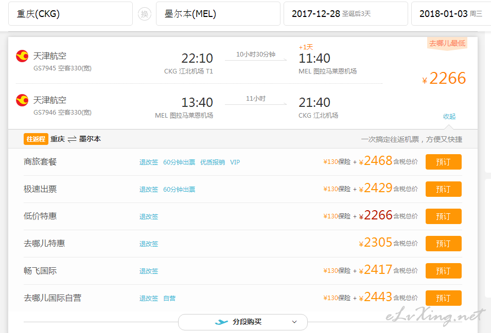
Task: Book the 低价特惠 fare at ¥2266
Action: click(x=444, y=216)
